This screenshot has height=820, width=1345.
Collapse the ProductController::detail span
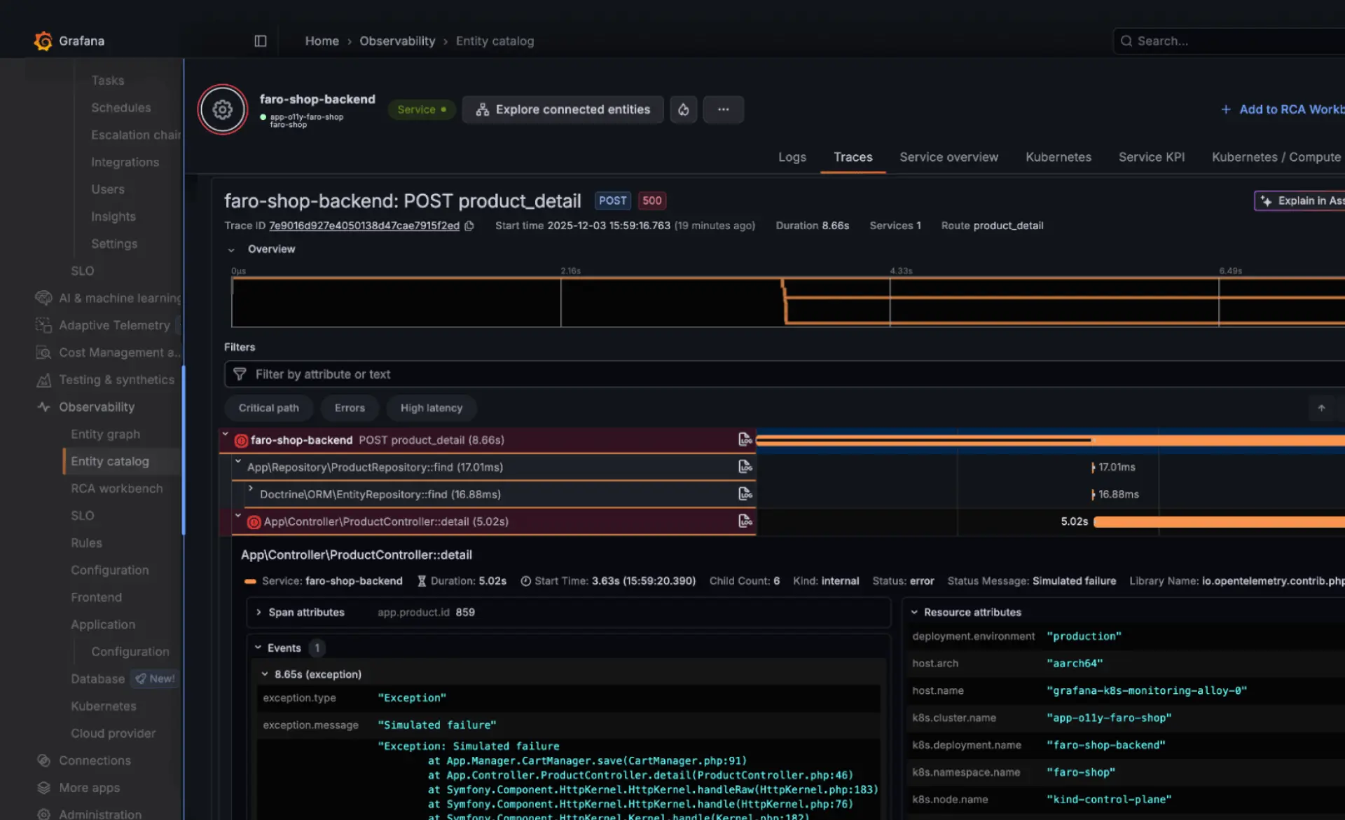238,516
